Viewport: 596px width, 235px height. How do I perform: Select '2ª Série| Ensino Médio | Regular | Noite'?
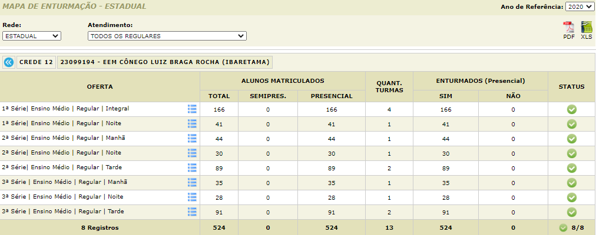coord(62,153)
